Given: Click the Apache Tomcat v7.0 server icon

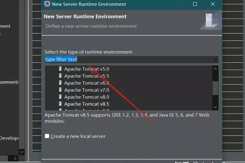Looking at the screenshot, I should coord(60,90).
